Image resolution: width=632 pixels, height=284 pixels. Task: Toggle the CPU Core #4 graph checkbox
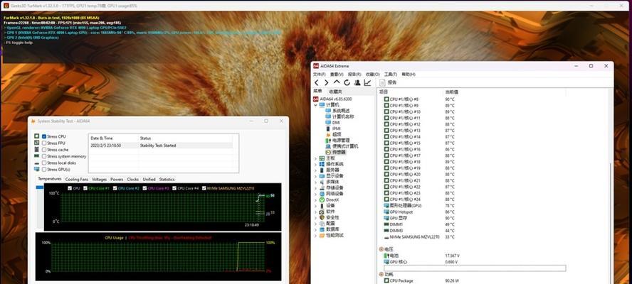174,188
